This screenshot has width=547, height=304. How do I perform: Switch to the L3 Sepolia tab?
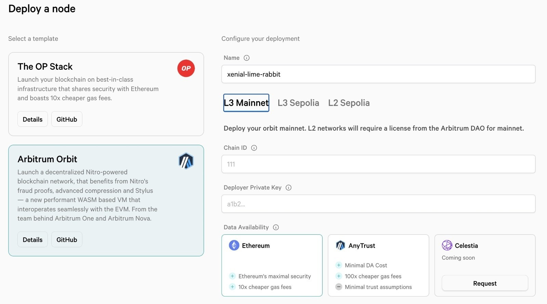click(x=298, y=103)
